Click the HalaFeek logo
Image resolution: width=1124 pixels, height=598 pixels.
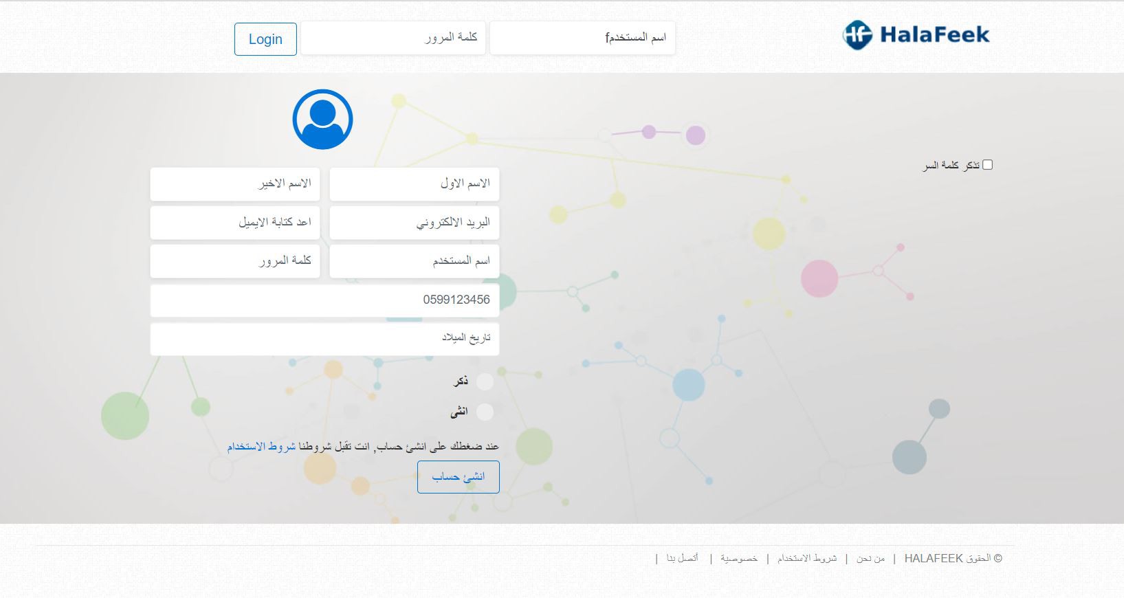tap(916, 35)
